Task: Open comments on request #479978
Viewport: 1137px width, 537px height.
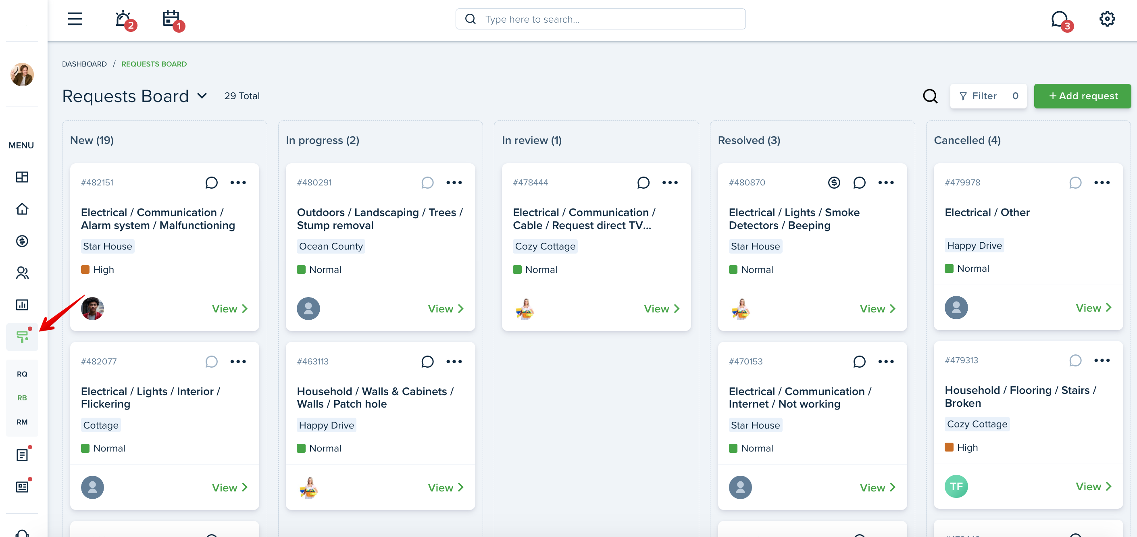Action: click(x=1075, y=183)
